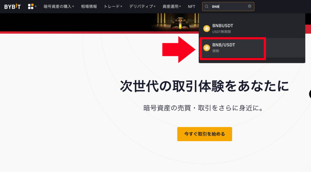Click the BNB/USDT spot coin icon
The image size is (311, 172).
tap(207, 48)
